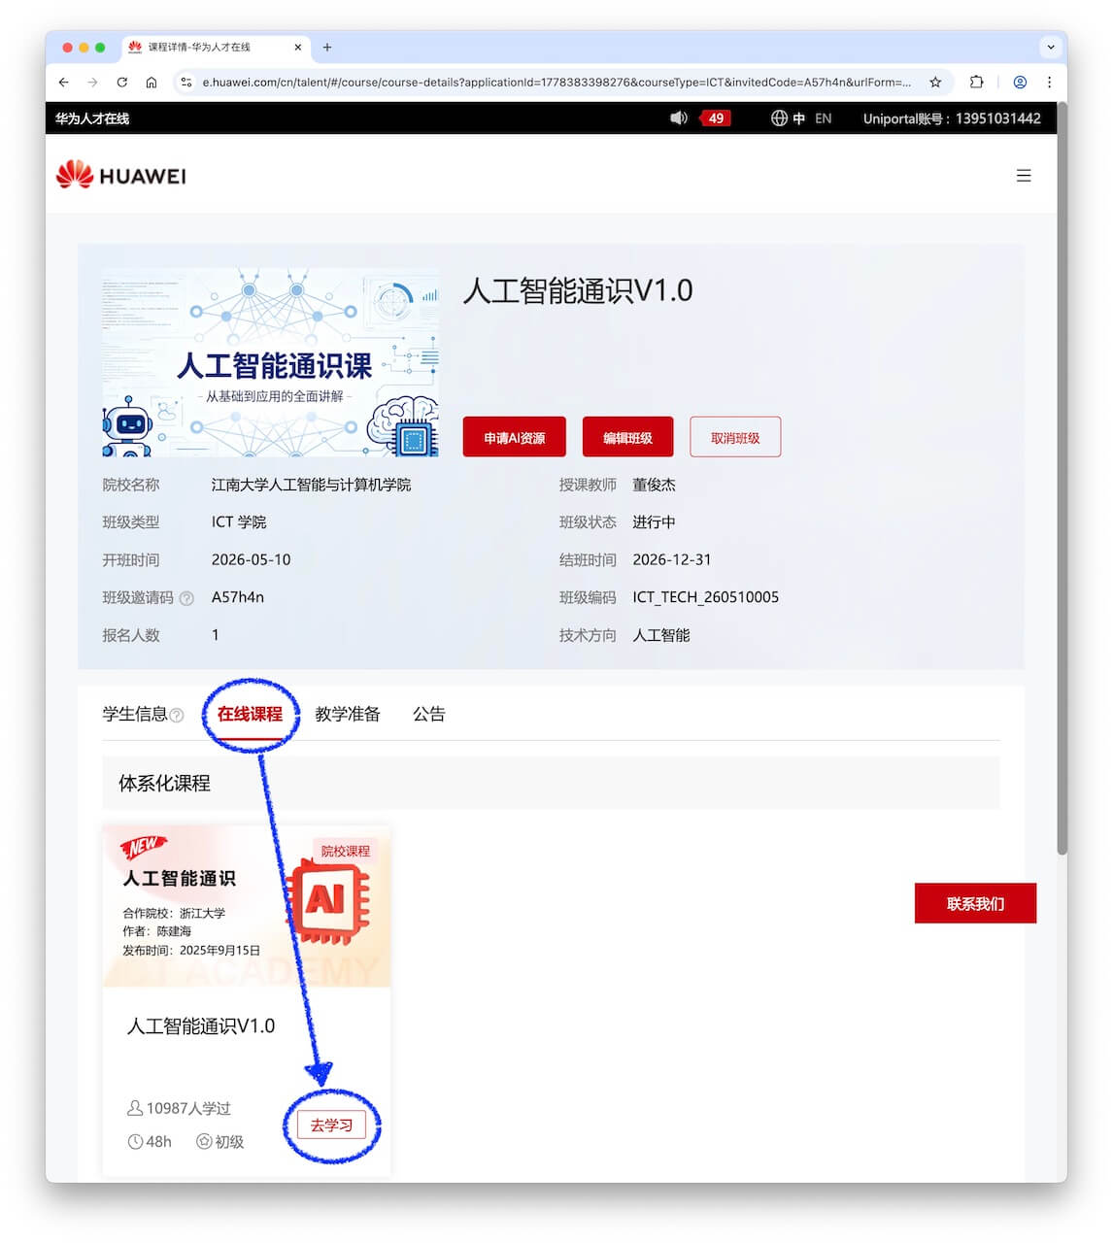This screenshot has height=1243, width=1113.
Task: Click the learners icon beside 10987人学过
Action: click(135, 1108)
